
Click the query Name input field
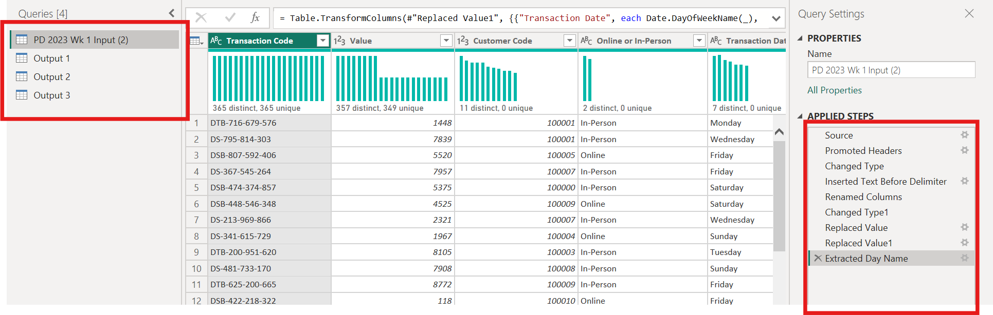(891, 70)
